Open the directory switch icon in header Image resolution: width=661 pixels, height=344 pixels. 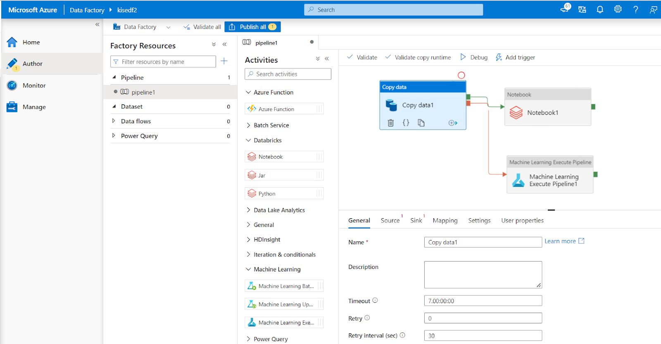pyautogui.click(x=582, y=9)
